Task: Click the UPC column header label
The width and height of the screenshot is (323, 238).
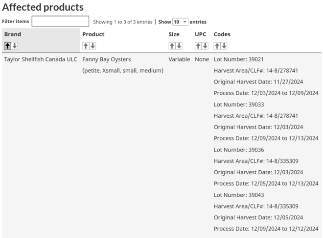Action: (x=201, y=34)
